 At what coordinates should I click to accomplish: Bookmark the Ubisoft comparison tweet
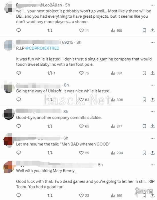(144, 100)
